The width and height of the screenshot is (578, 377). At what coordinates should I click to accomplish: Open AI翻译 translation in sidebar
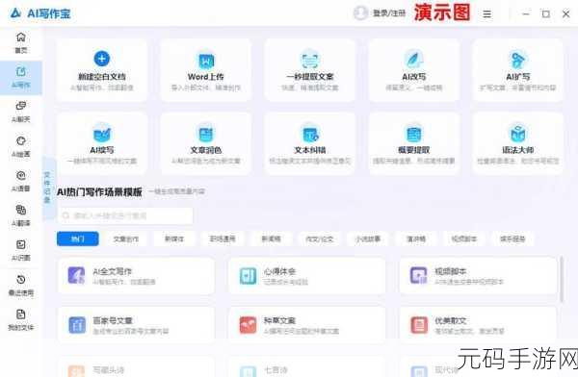[21, 215]
